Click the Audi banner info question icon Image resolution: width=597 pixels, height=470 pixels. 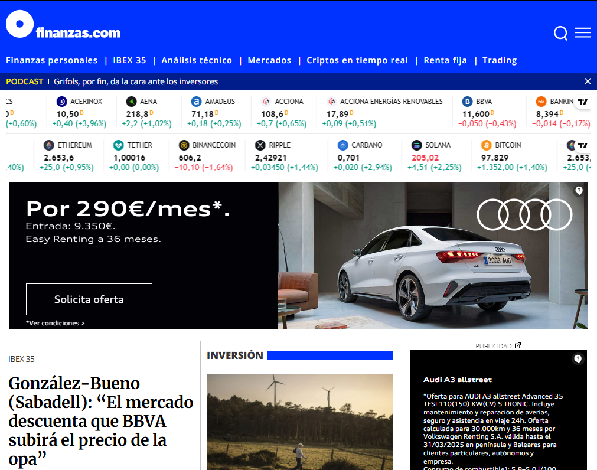tap(579, 191)
